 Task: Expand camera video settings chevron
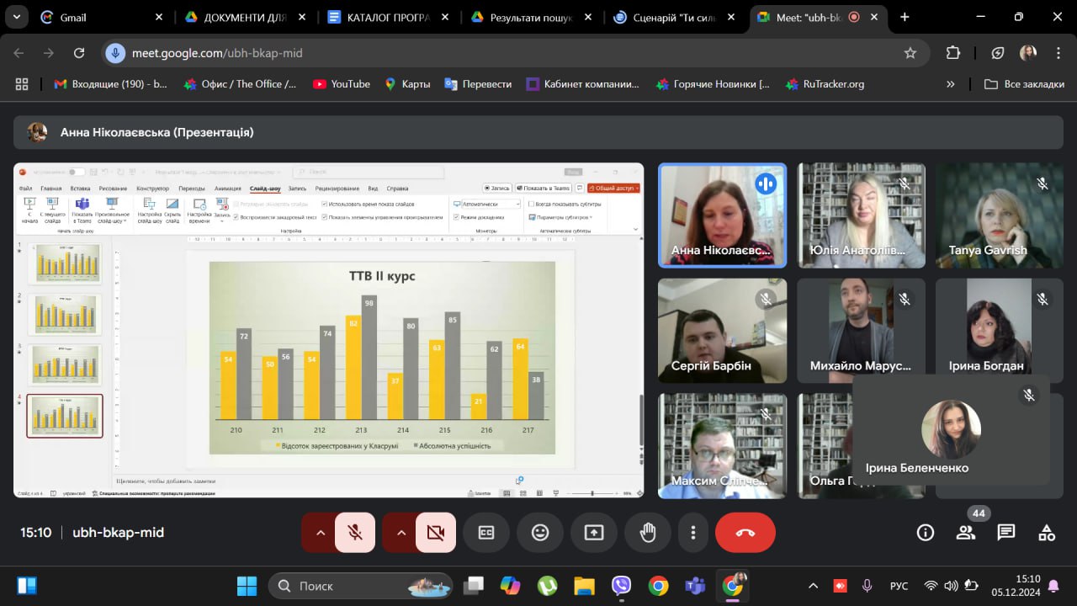[x=401, y=532]
